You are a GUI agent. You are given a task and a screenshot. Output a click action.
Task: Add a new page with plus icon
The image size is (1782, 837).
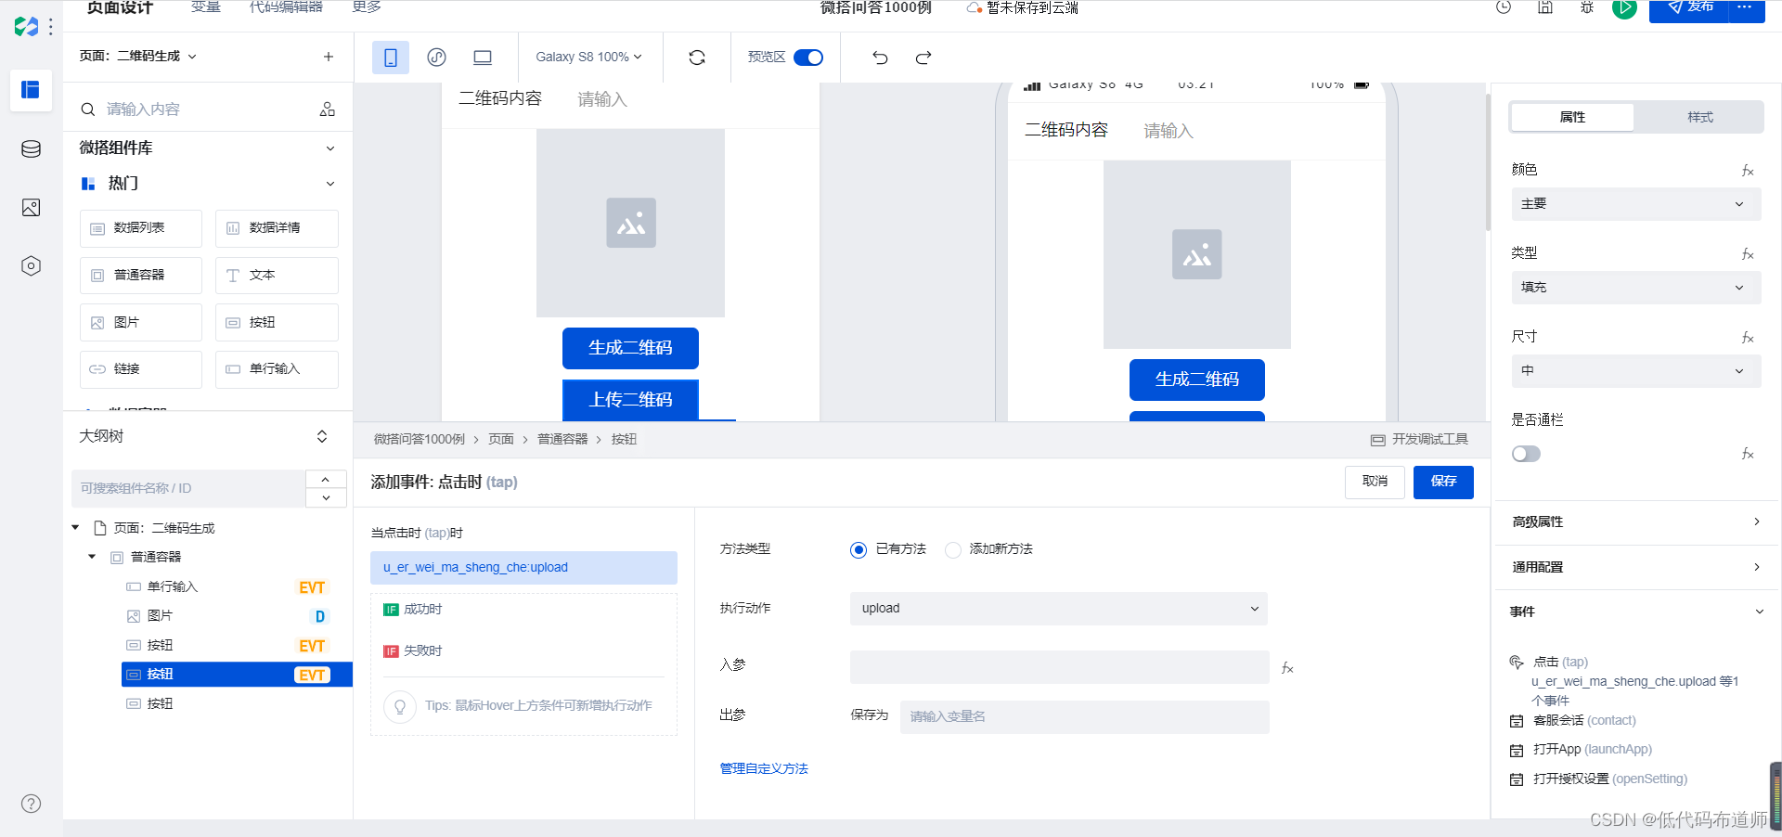(x=329, y=57)
